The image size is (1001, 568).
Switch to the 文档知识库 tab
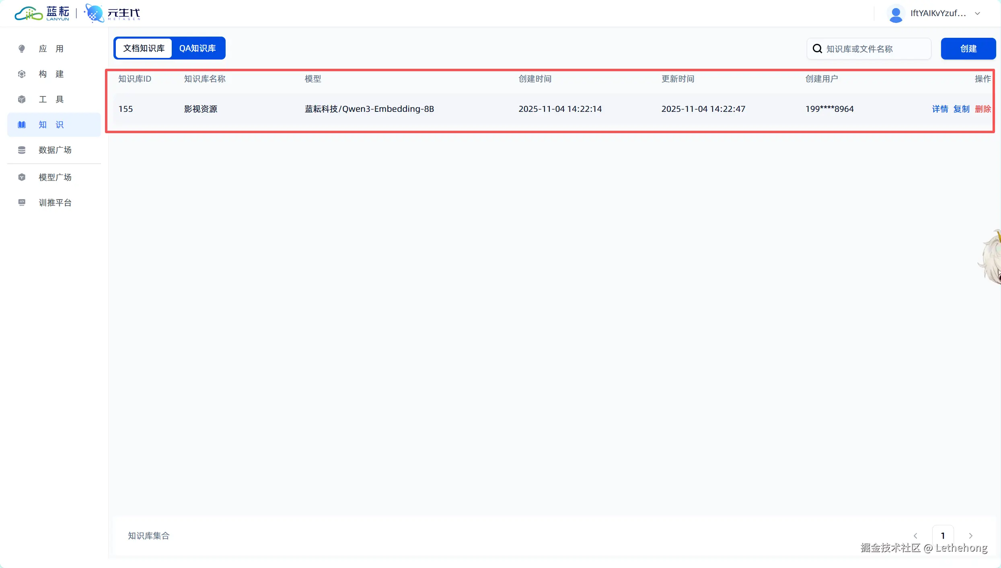(x=144, y=48)
